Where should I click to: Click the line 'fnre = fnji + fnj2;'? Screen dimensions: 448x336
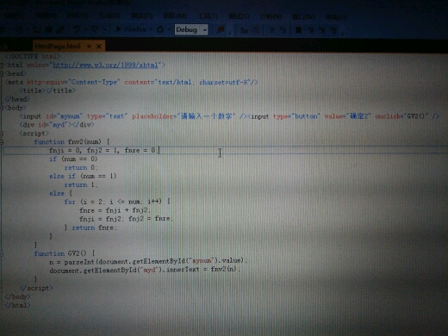(x=115, y=210)
